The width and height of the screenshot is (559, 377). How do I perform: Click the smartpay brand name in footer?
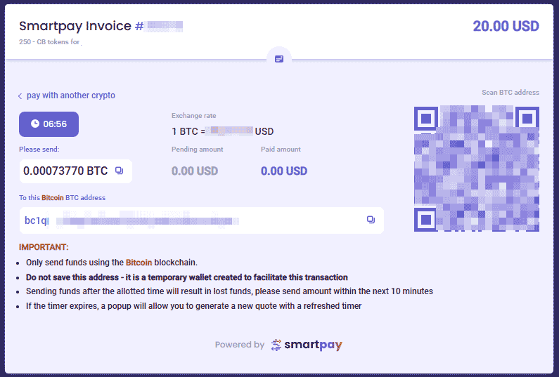tap(314, 345)
